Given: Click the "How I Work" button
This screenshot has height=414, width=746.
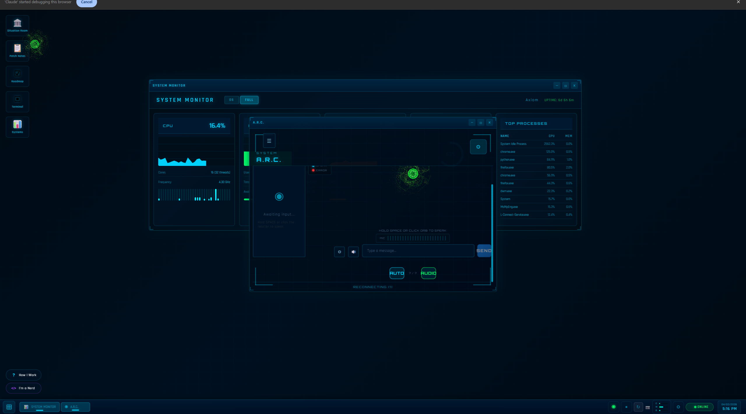Looking at the screenshot, I should coord(24,375).
